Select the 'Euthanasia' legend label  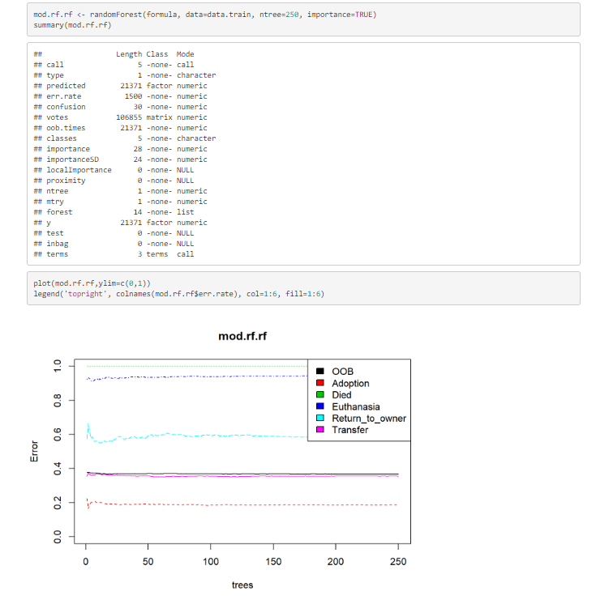tap(356, 406)
